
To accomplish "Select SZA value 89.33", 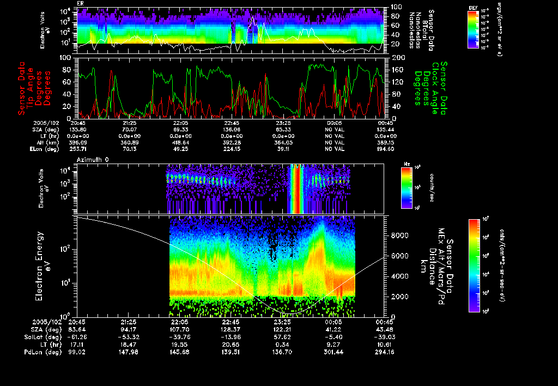I will pyautogui.click(x=180, y=130).
